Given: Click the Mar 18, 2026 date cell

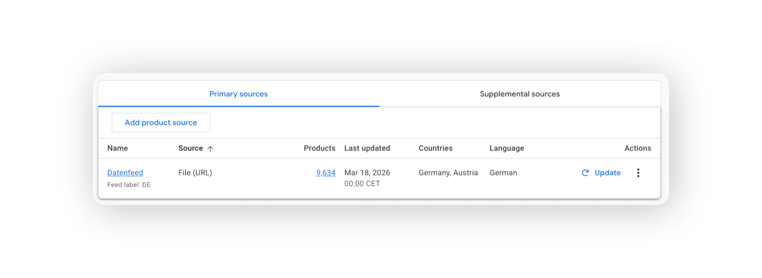Looking at the screenshot, I should click(x=367, y=173).
